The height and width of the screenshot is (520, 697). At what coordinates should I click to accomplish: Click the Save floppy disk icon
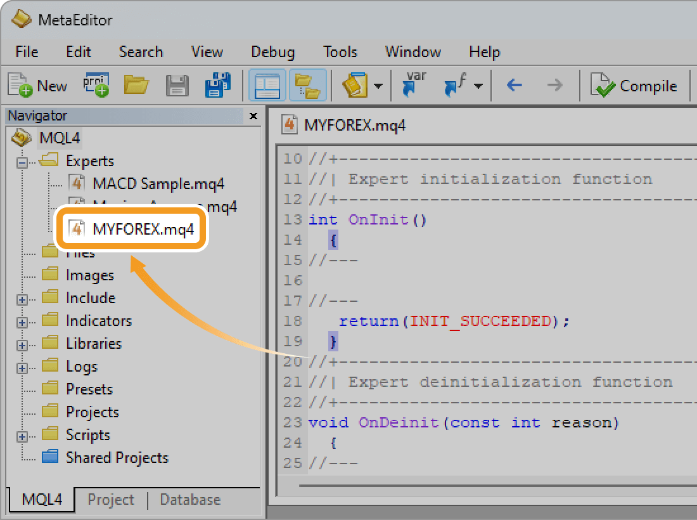[177, 86]
